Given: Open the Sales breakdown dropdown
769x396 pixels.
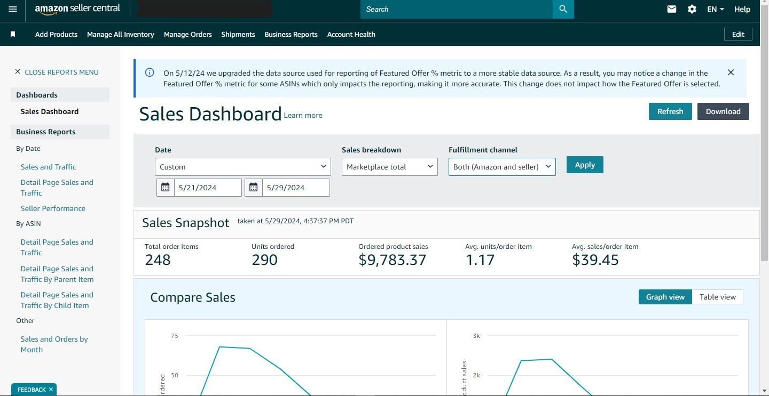Looking at the screenshot, I should [390, 167].
